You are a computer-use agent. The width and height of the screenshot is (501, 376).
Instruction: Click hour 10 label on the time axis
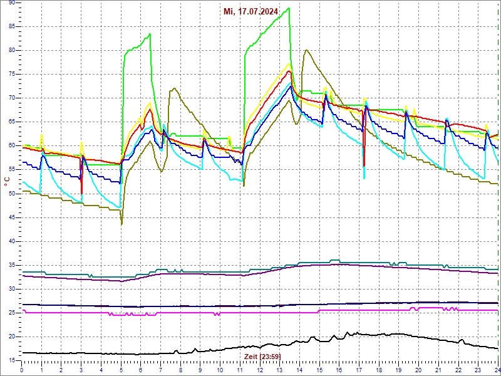pos(220,370)
